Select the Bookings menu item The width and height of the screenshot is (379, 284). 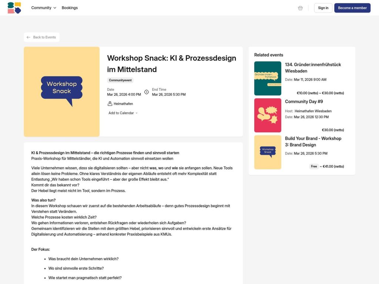point(70,7)
